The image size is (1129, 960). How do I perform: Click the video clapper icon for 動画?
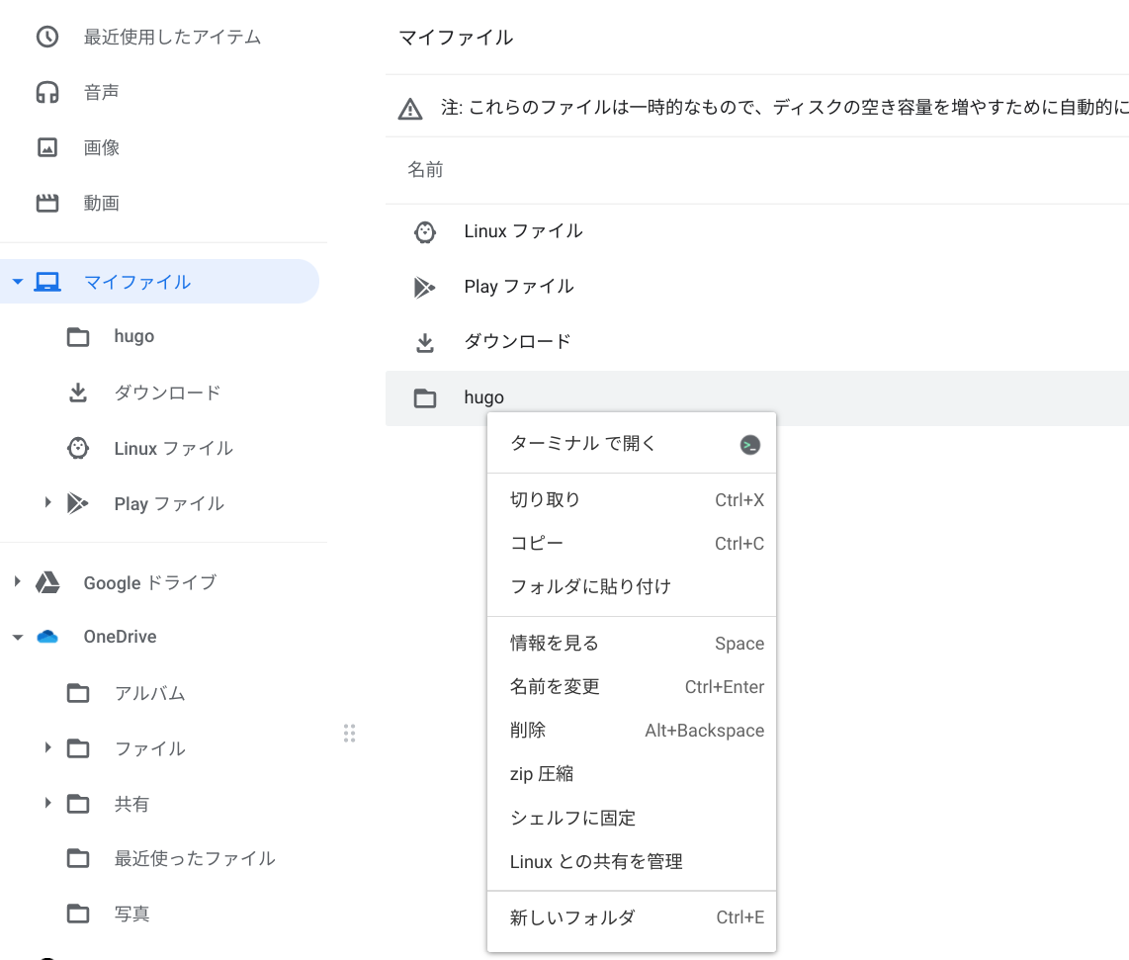pos(47,204)
